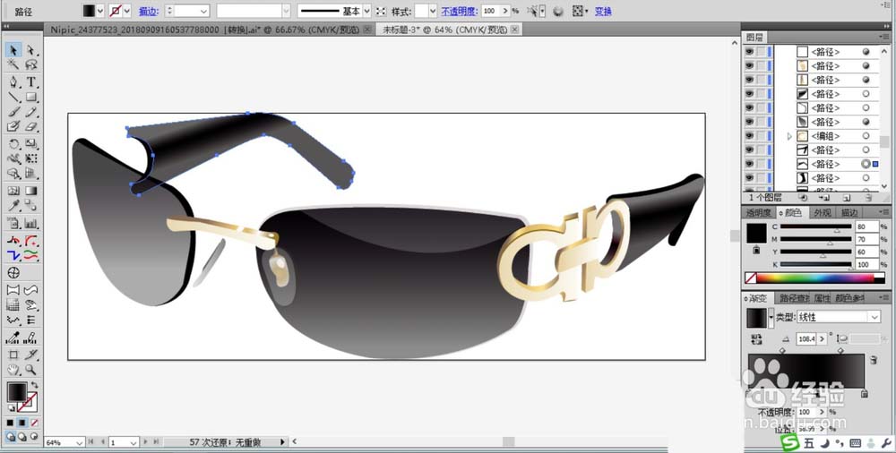
Task: Toggle lock box on first <路径> row
Action: pyautogui.click(x=761, y=52)
